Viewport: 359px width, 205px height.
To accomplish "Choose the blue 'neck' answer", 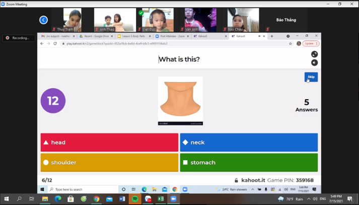I will pos(249,143).
